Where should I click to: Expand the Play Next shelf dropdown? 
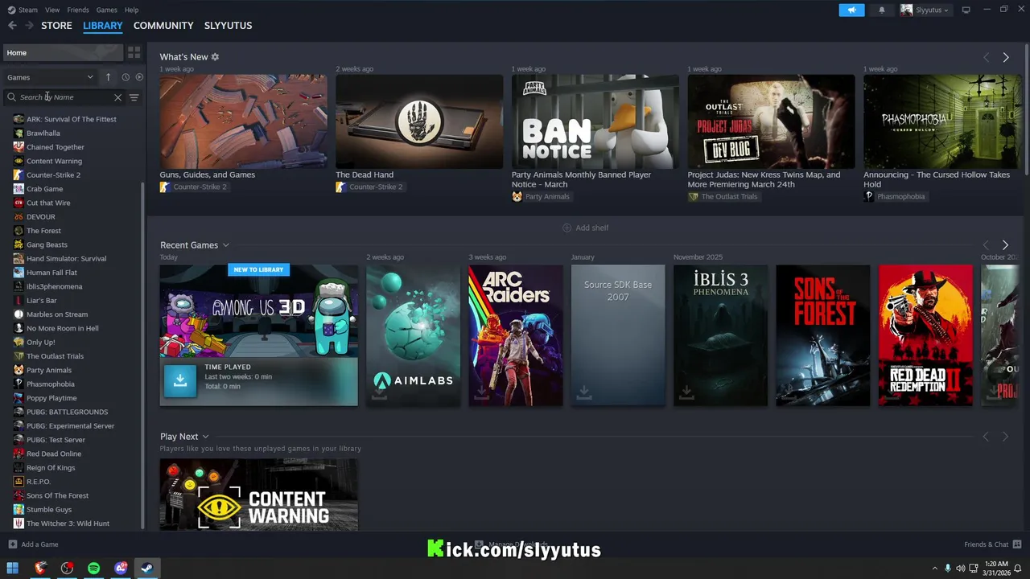coord(205,437)
